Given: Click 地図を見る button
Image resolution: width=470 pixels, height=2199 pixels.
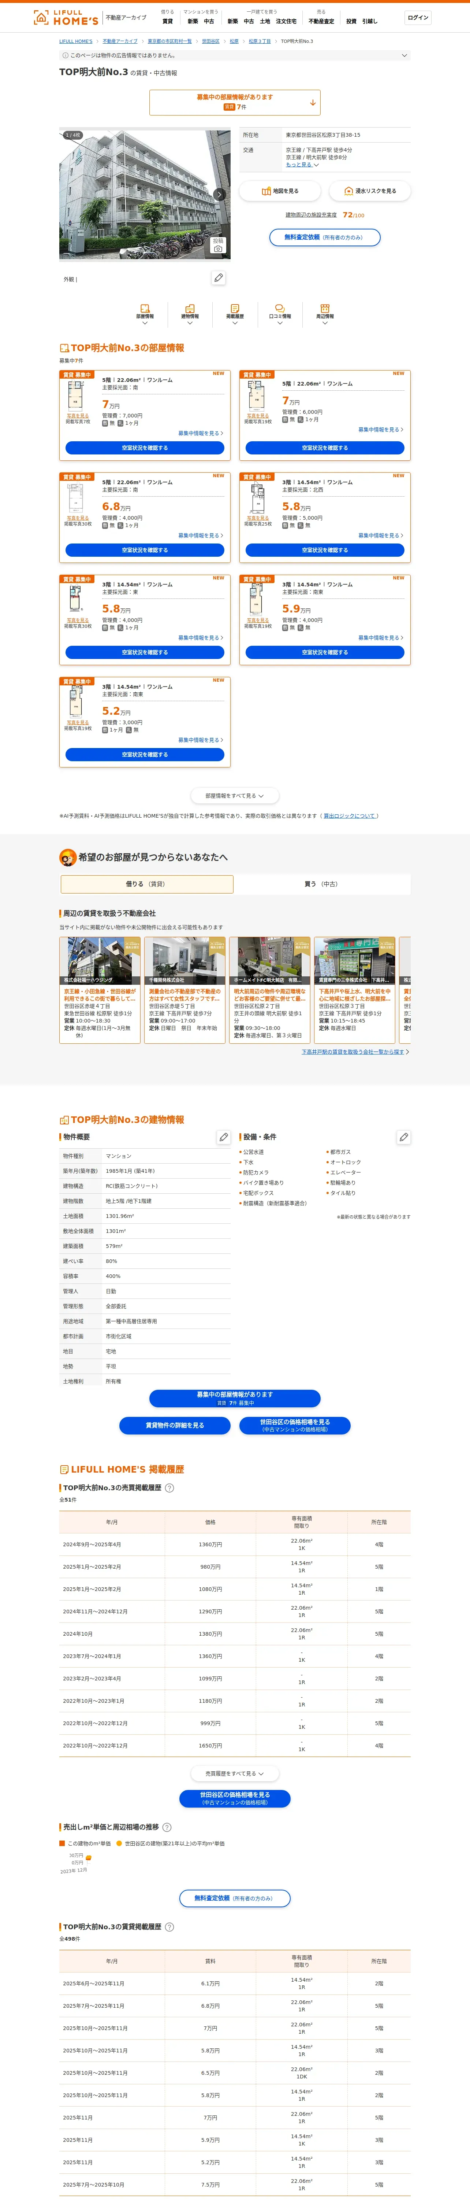Looking at the screenshot, I should point(280,191).
